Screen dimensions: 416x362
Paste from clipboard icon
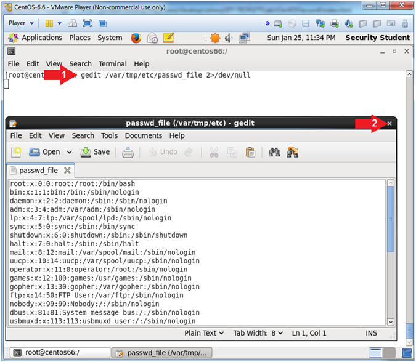tap(250, 152)
